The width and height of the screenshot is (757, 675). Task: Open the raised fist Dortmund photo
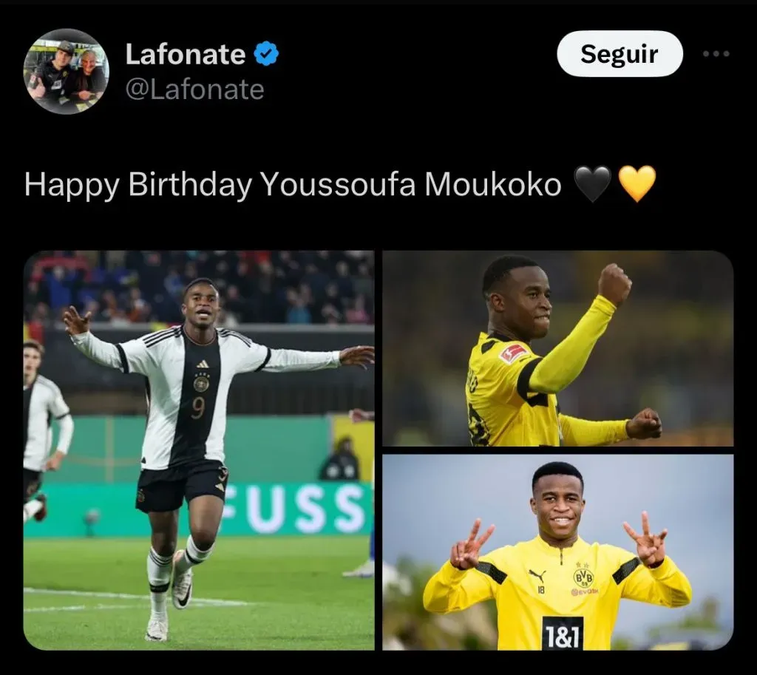point(557,348)
